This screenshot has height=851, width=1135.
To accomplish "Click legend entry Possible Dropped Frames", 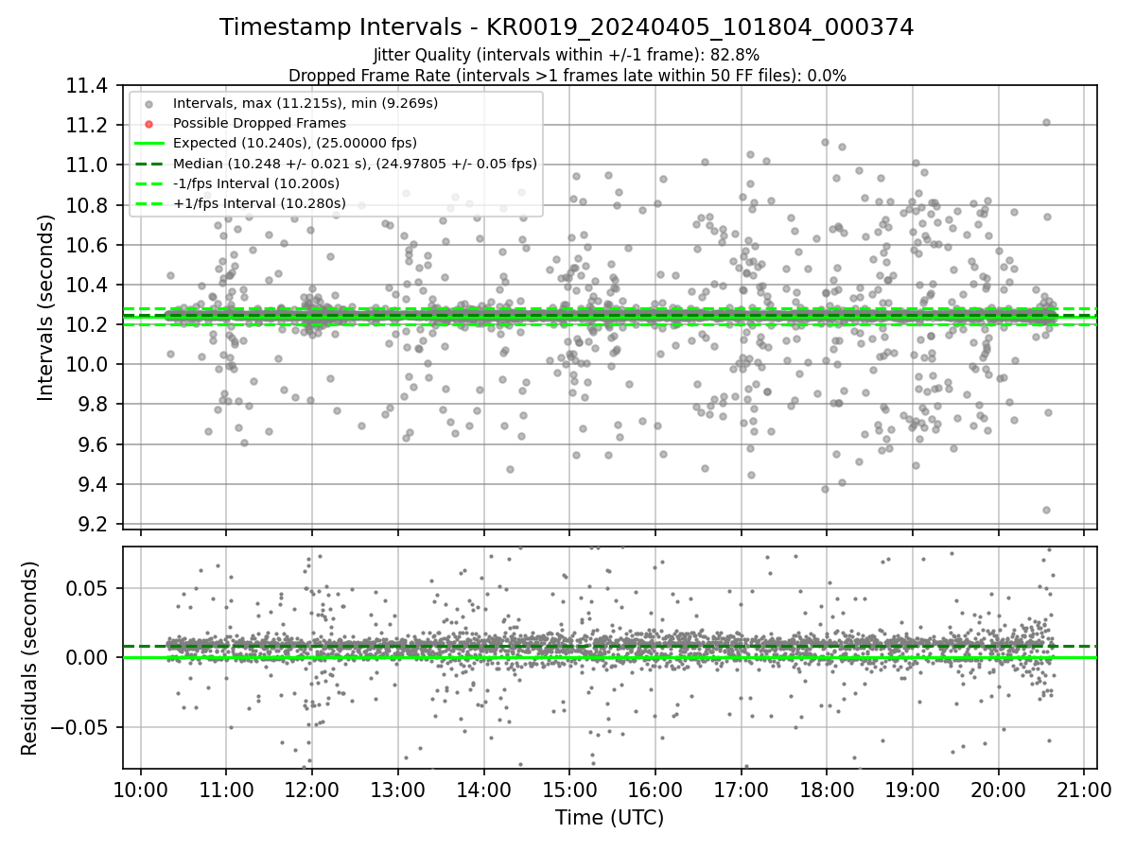I will (x=259, y=123).
